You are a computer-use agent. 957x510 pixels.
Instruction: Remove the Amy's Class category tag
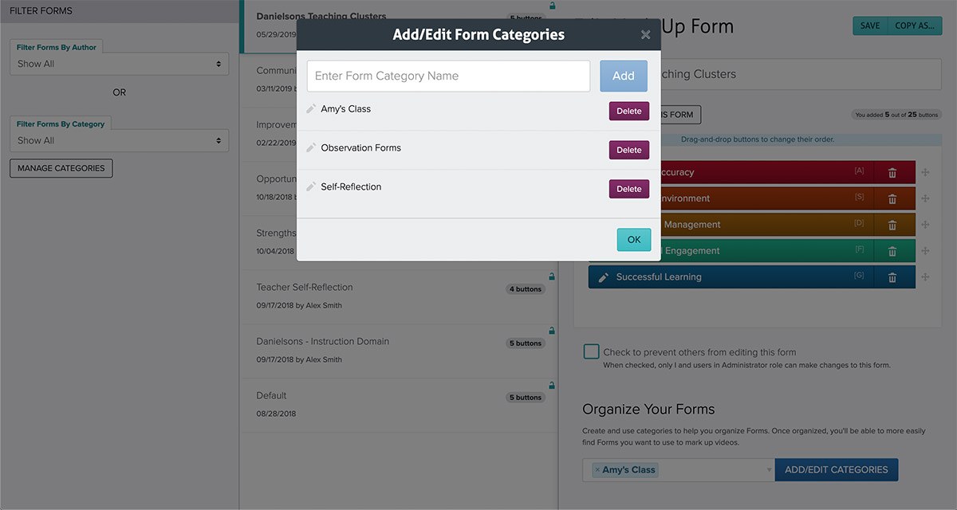click(x=597, y=469)
